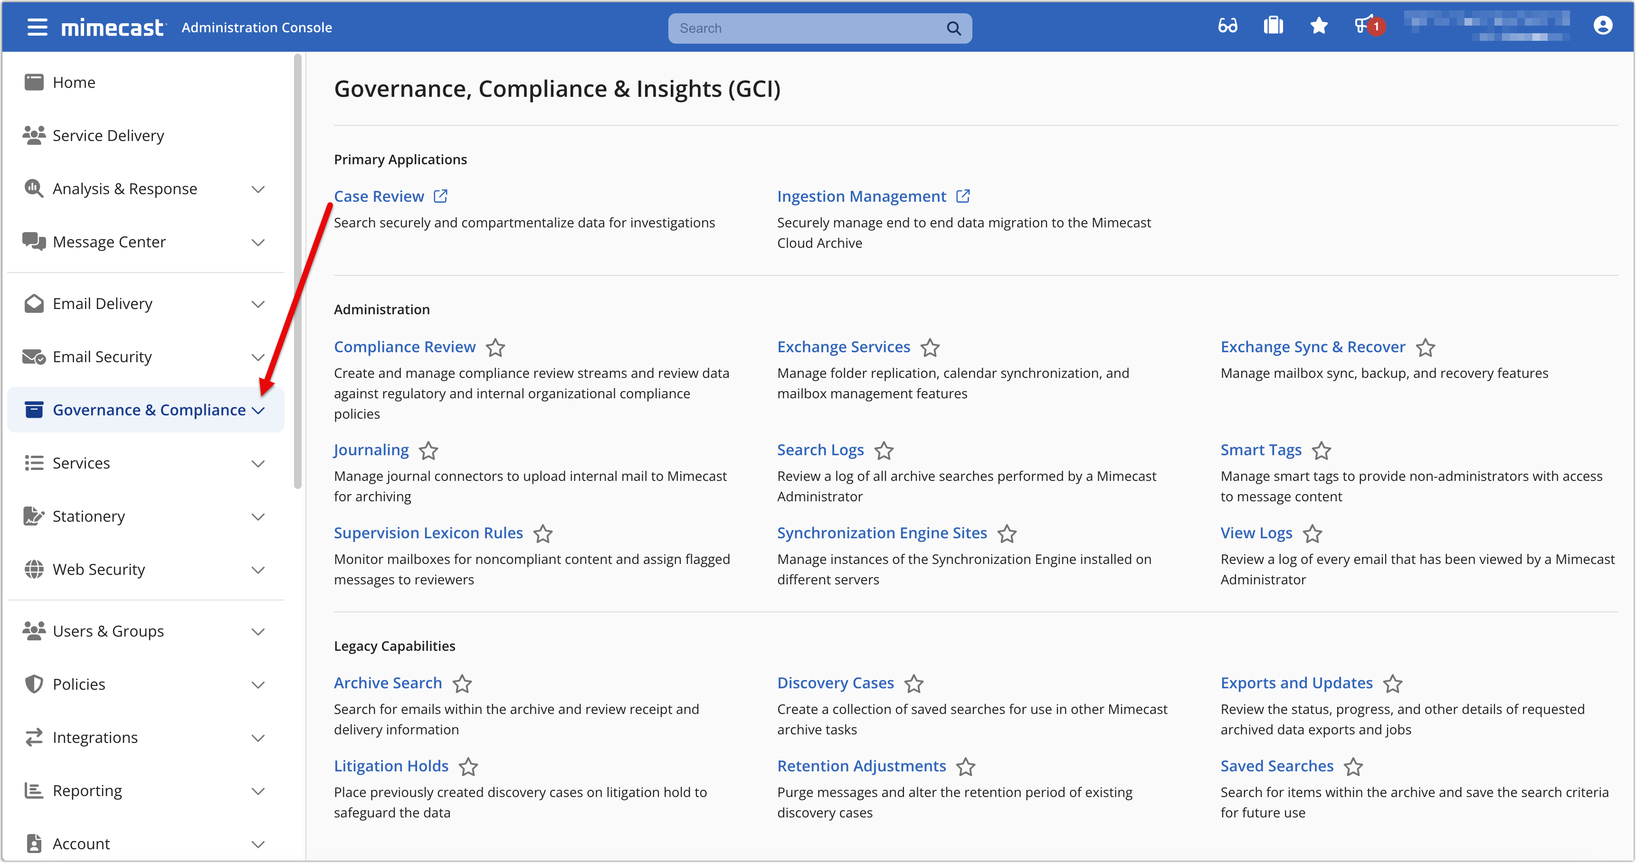Click the search magnifier icon
The width and height of the screenshot is (1636, 863).
[x=953, y=28]
